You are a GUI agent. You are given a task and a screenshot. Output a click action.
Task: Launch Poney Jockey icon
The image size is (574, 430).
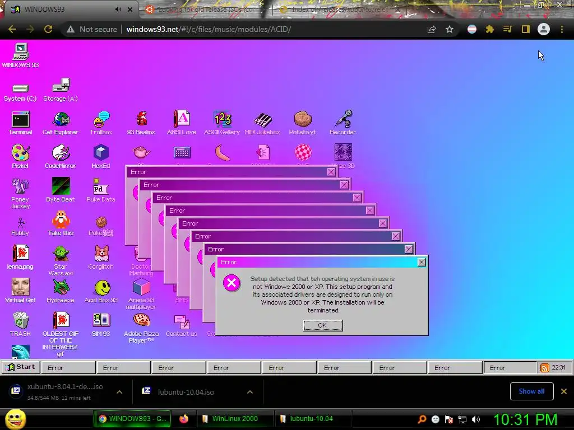pyautogui.click(x=20, y=194)
